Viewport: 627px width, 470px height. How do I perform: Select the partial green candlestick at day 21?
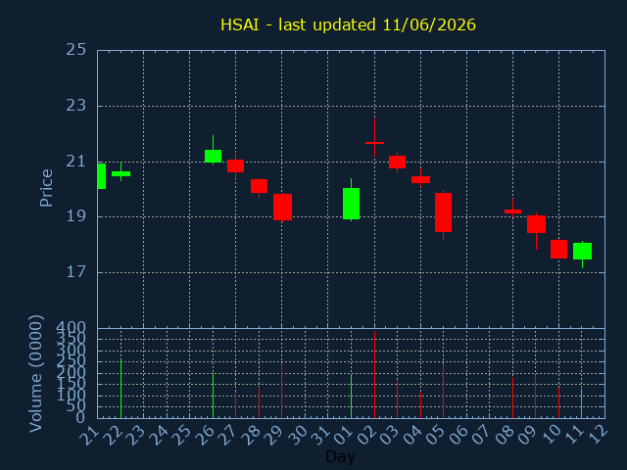coord(102,176)
